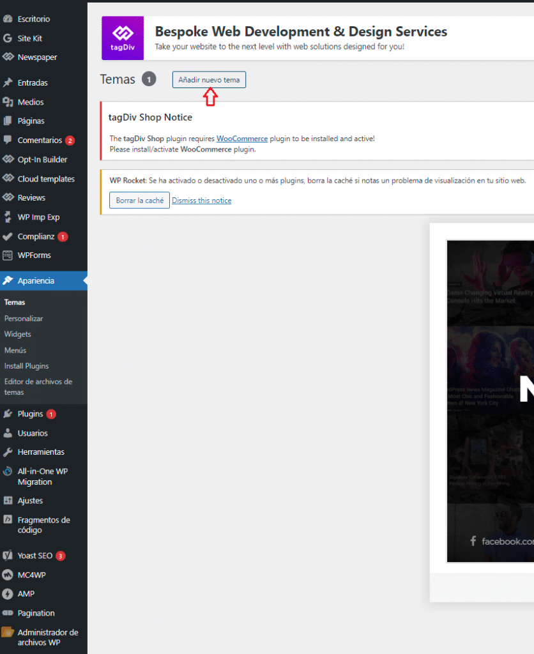Click the Añadir nuevo tema button
Image resolution: width=534 pixels, height=654 pixels.
pyautogui.click(x=209, y=80)
